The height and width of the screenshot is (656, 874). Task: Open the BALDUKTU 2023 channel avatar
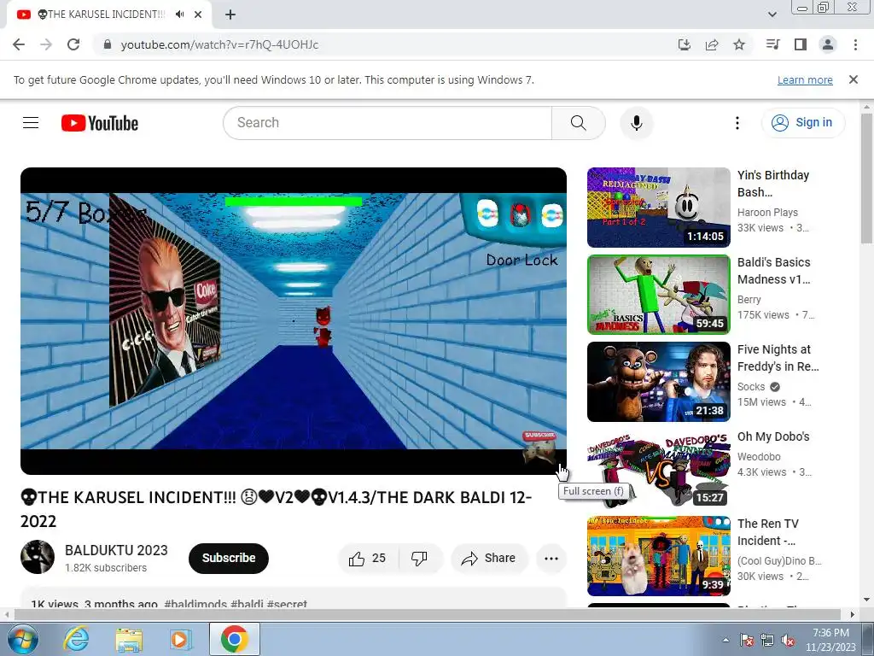pyautogui.click(x=38, y=557)
